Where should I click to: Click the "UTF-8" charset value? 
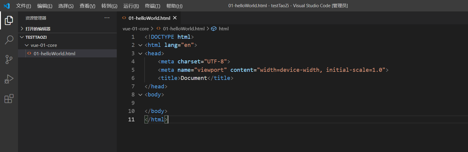pos(216,62)
